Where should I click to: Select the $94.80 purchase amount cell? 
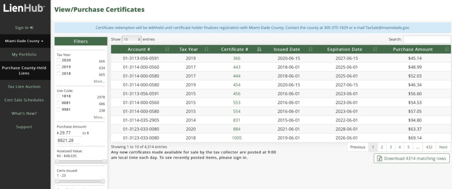414,120
